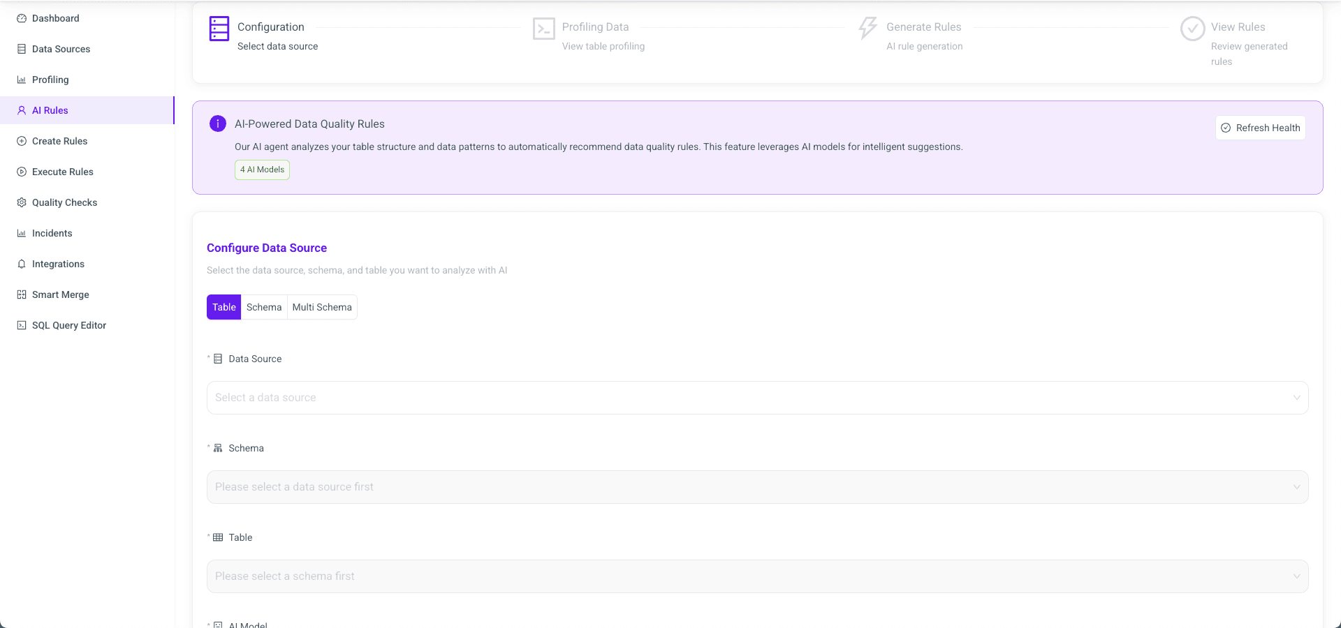Open the Integrations bell icon

pos(21,264)
